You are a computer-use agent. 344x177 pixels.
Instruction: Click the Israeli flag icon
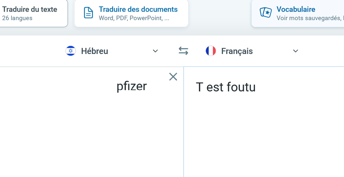(x=71, y=51)
